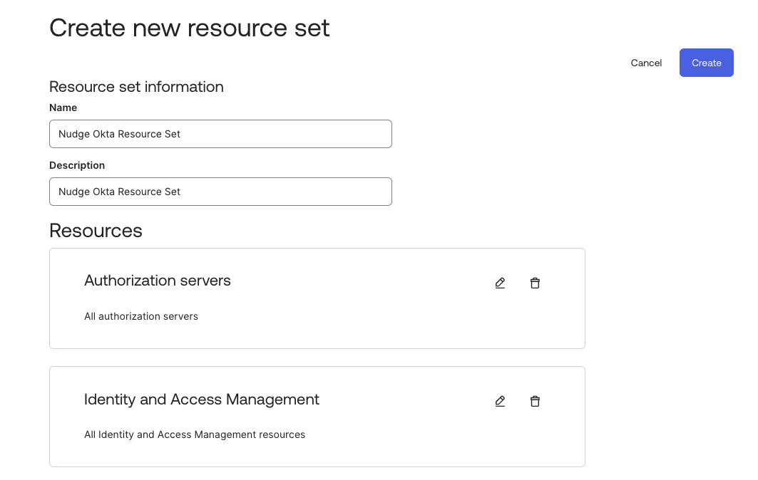
Task: Select the Identity and Access Management title
Action: point(202,400)
